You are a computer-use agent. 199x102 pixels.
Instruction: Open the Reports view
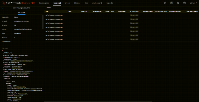tap(109, 3)
